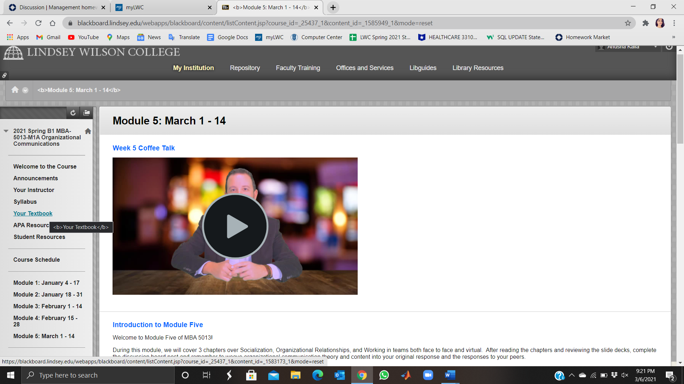The width and height of the screenshot is (684, 384).
Task: Open the Chrome three-dot menu
Action: point(674,23)
